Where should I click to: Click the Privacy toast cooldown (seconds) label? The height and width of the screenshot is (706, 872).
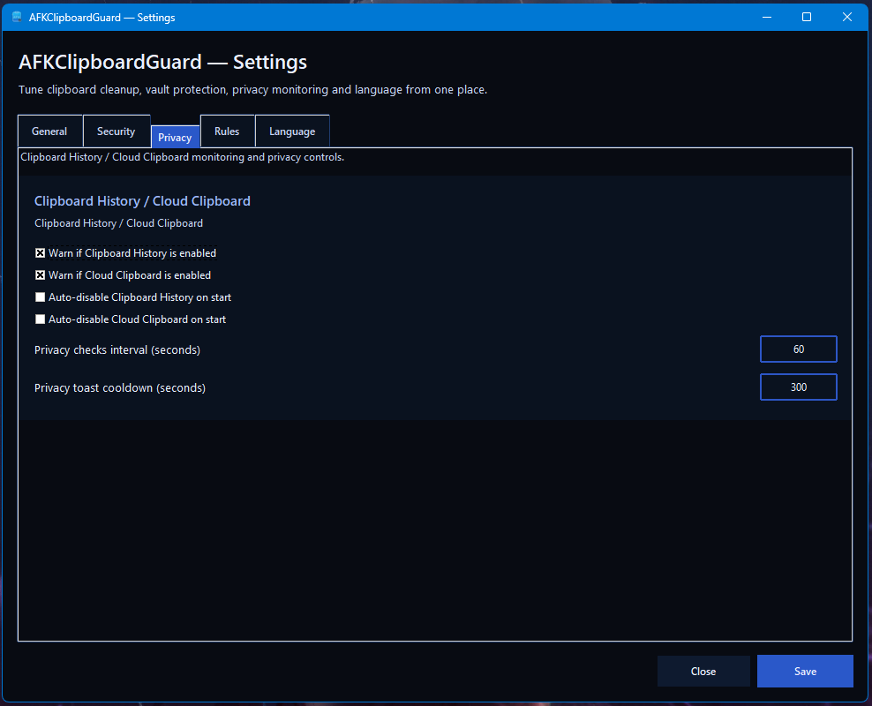[120, 388]
